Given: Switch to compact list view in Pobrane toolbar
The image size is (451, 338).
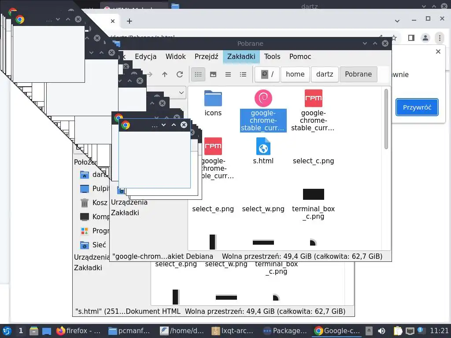Looking at the screenshot, I should [x=228, y=74].
